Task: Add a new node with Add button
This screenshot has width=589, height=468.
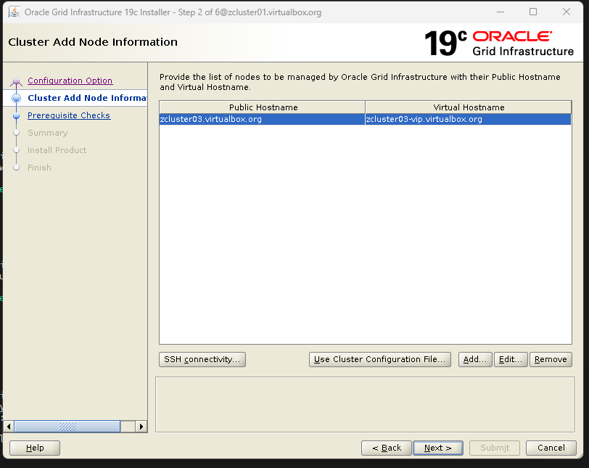Action: click(x=475, y=359)
